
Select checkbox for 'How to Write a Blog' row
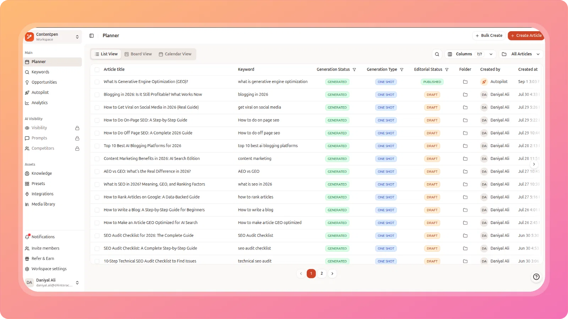coord(97,210)
